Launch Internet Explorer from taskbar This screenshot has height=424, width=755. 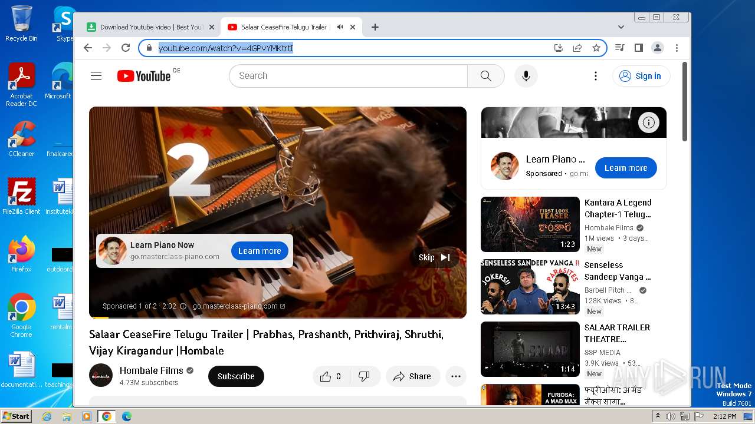pos(47,416)
